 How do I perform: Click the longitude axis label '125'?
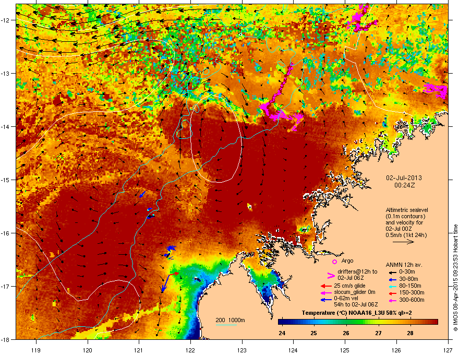[x=345, y=350]
